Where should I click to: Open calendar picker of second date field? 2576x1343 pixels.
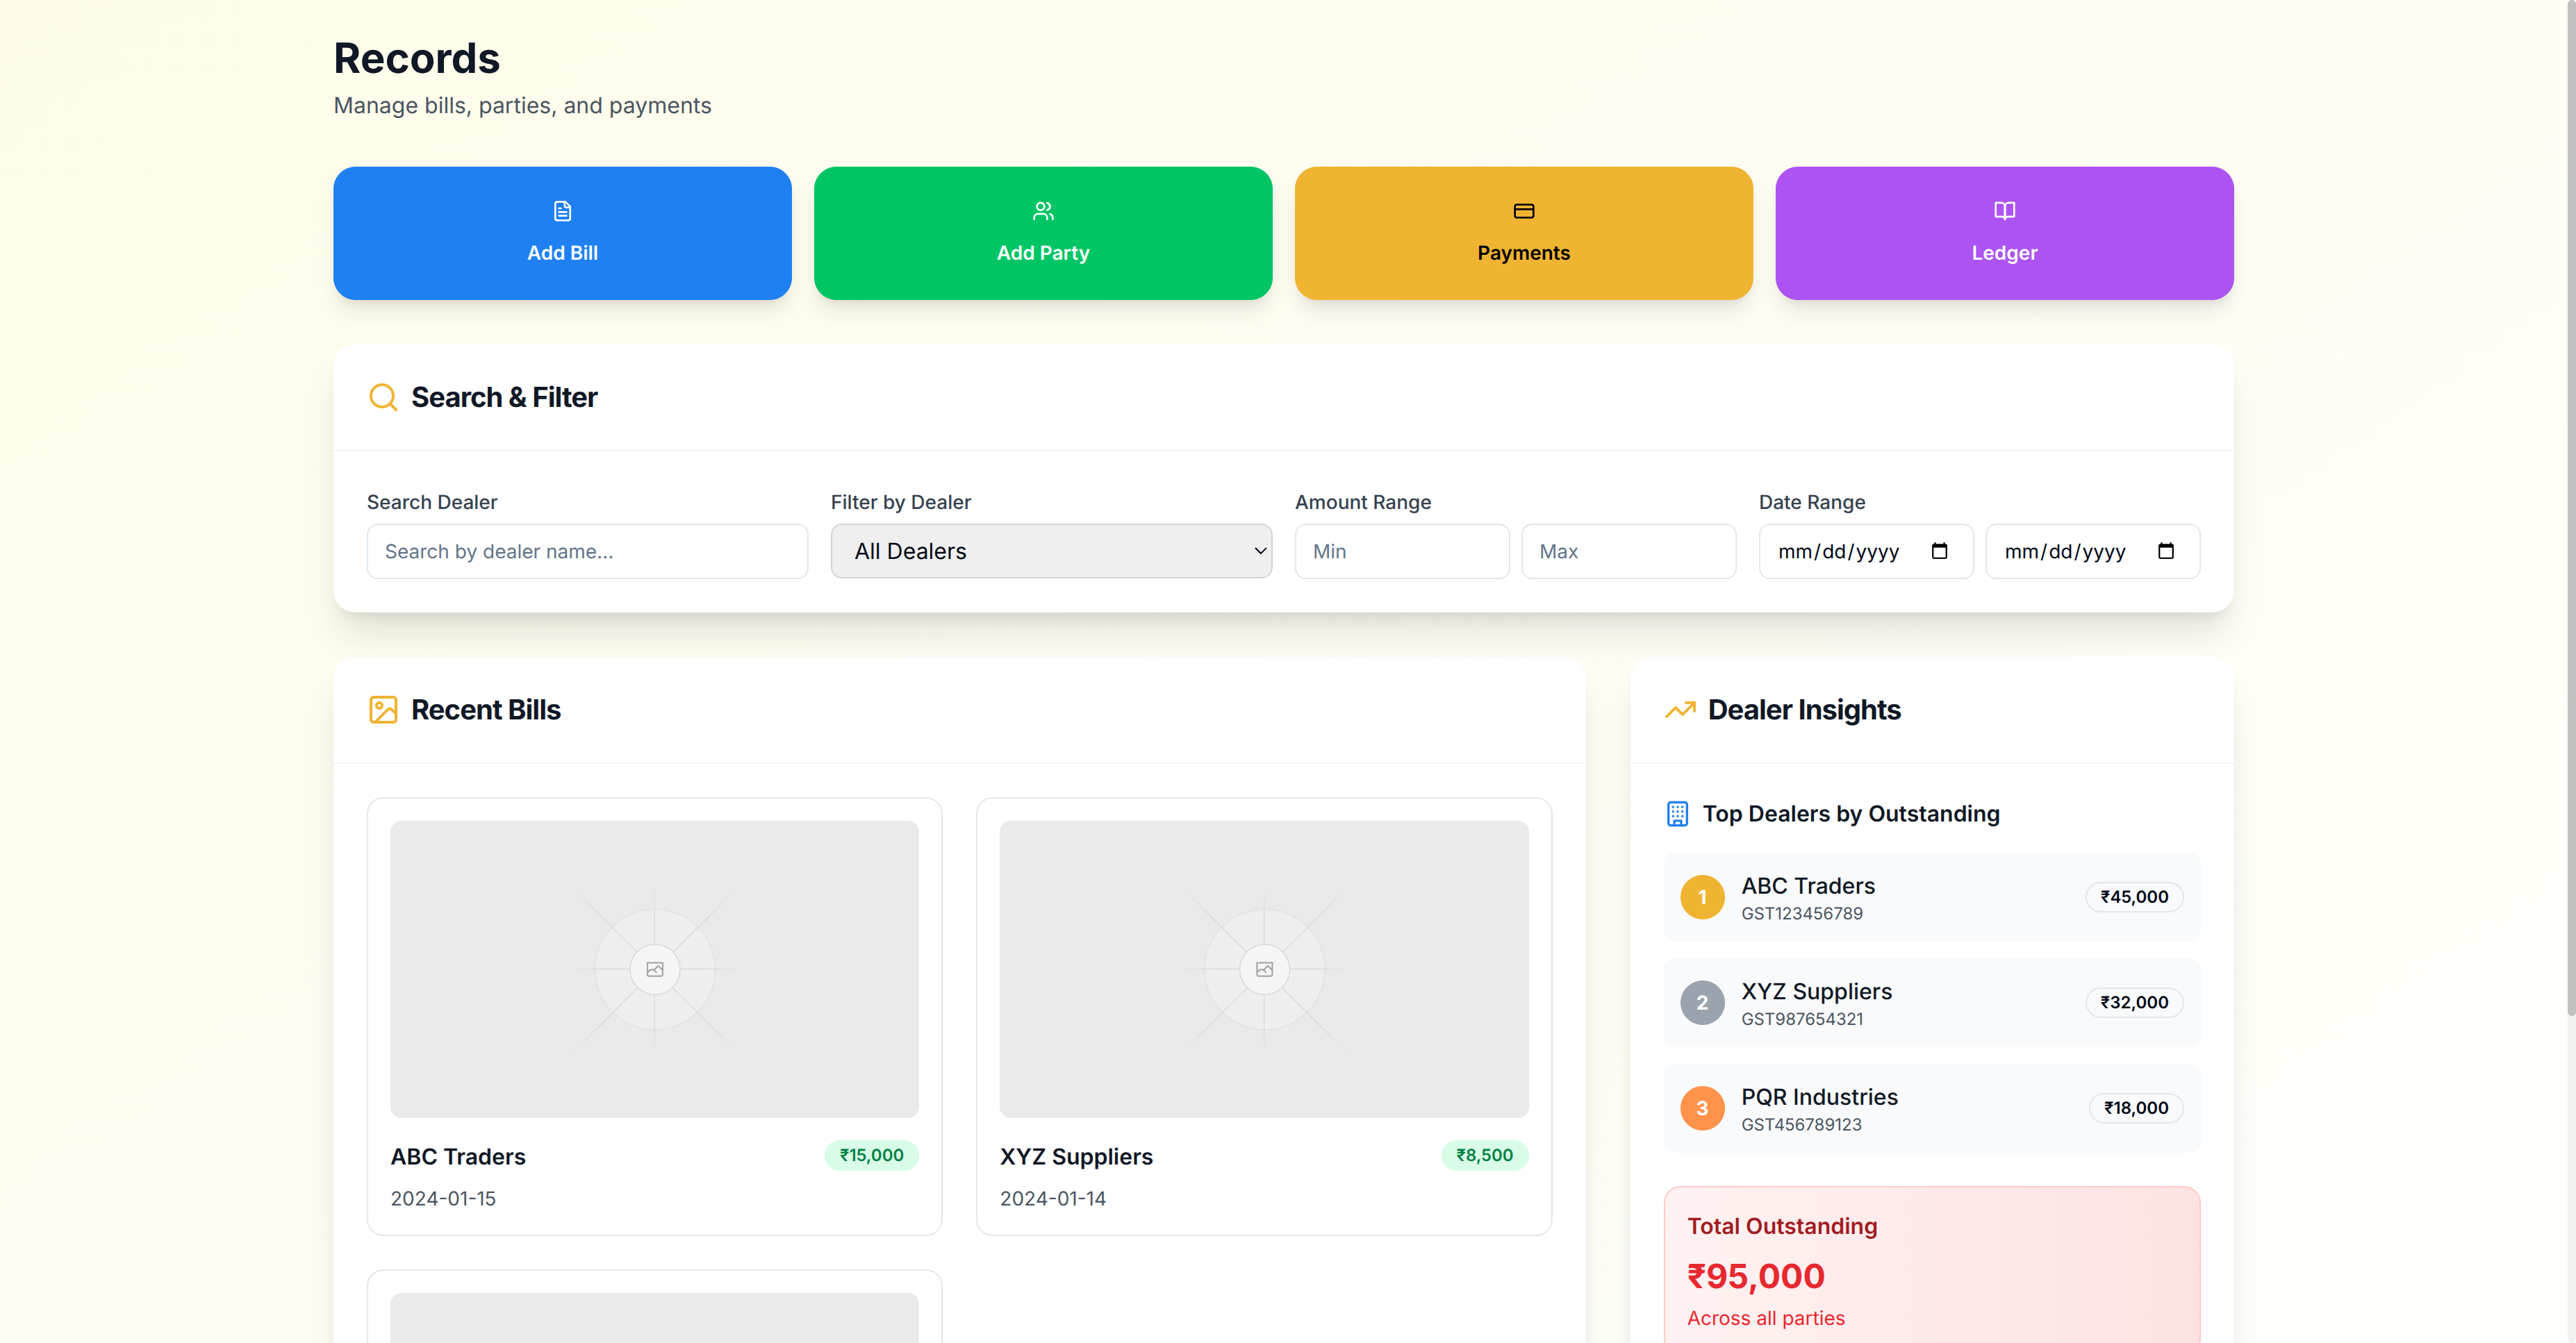[2165, 551]
